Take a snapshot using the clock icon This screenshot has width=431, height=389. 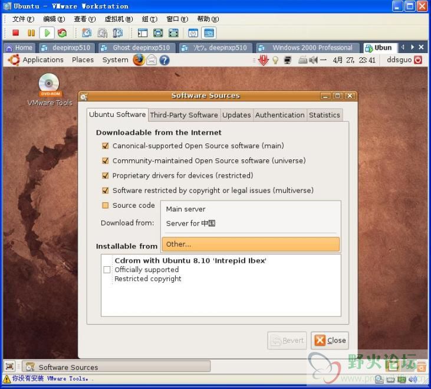coord(87,33)
